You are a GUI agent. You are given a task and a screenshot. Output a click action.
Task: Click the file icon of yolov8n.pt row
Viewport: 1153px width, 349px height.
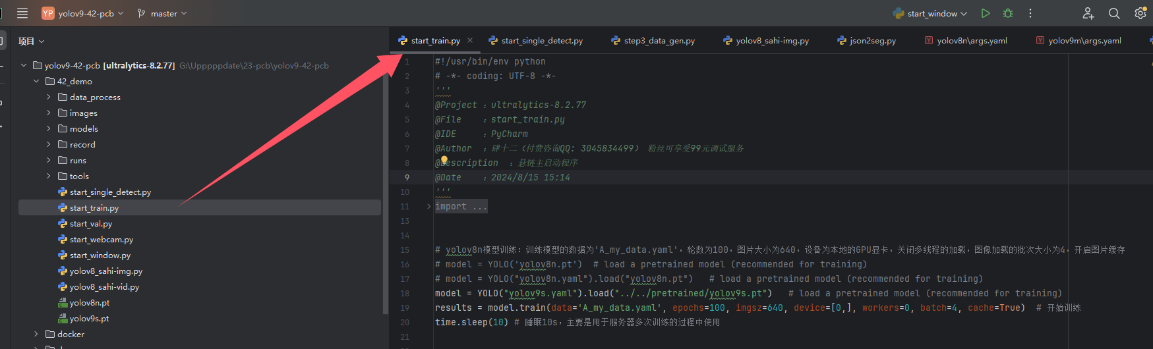63,302
